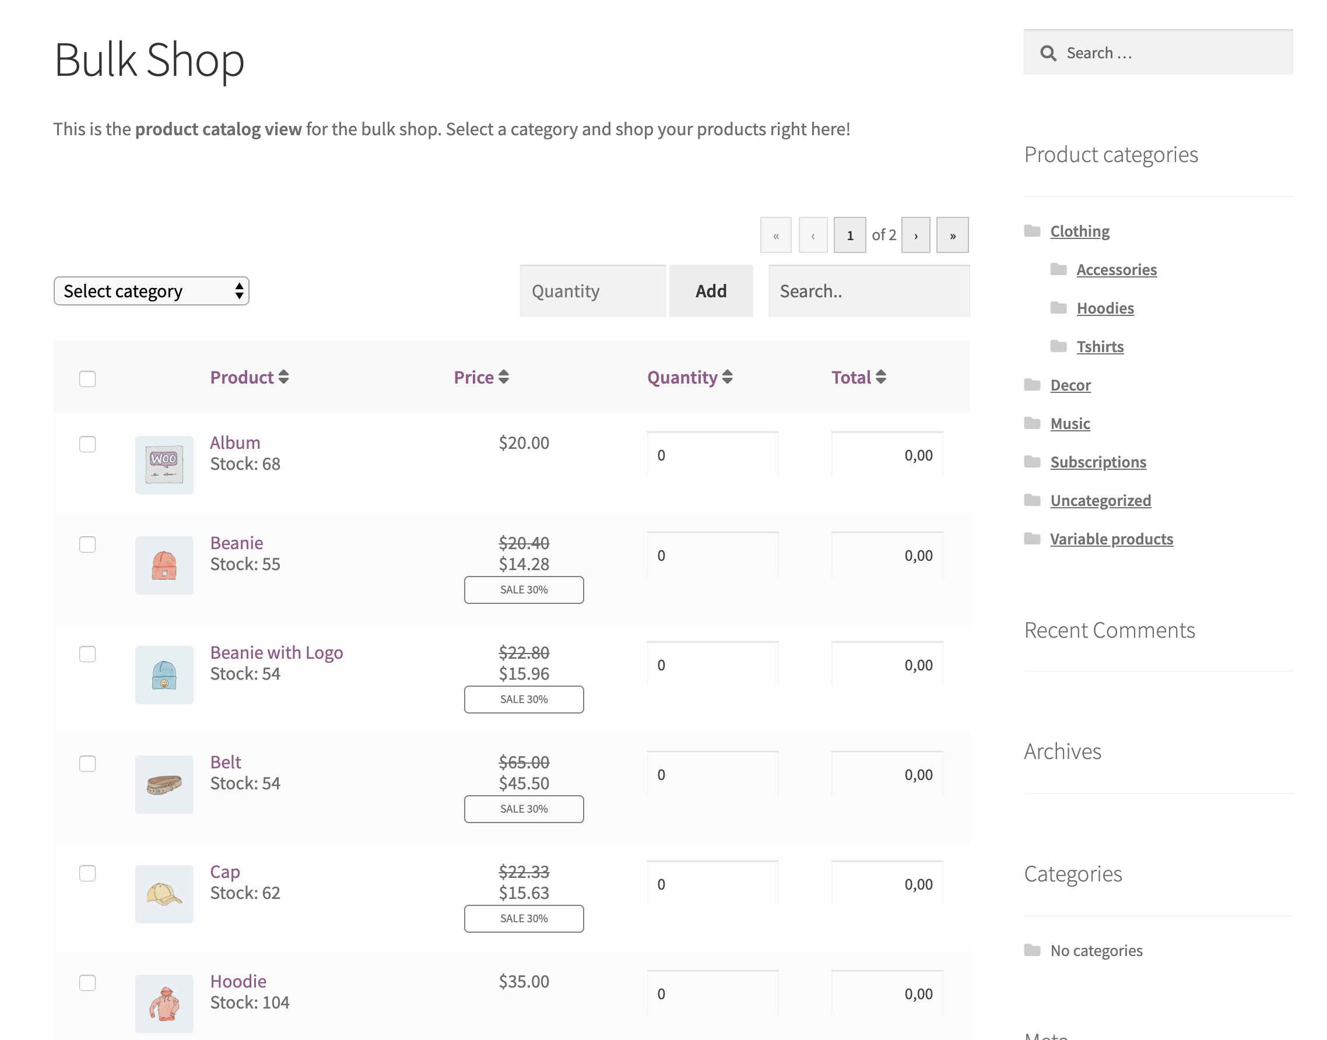Sort the table by Price arrows icon
Viewport: 1327px width, 1040px height.
(x=504, y=378)
